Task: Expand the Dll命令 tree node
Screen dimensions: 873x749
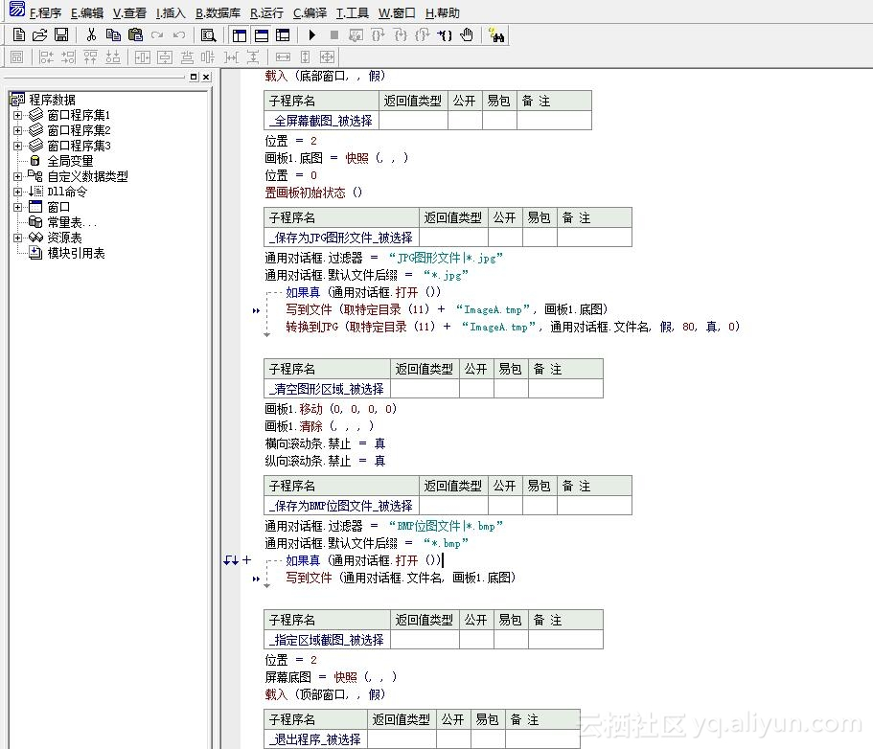Action: tap(18, 192)
